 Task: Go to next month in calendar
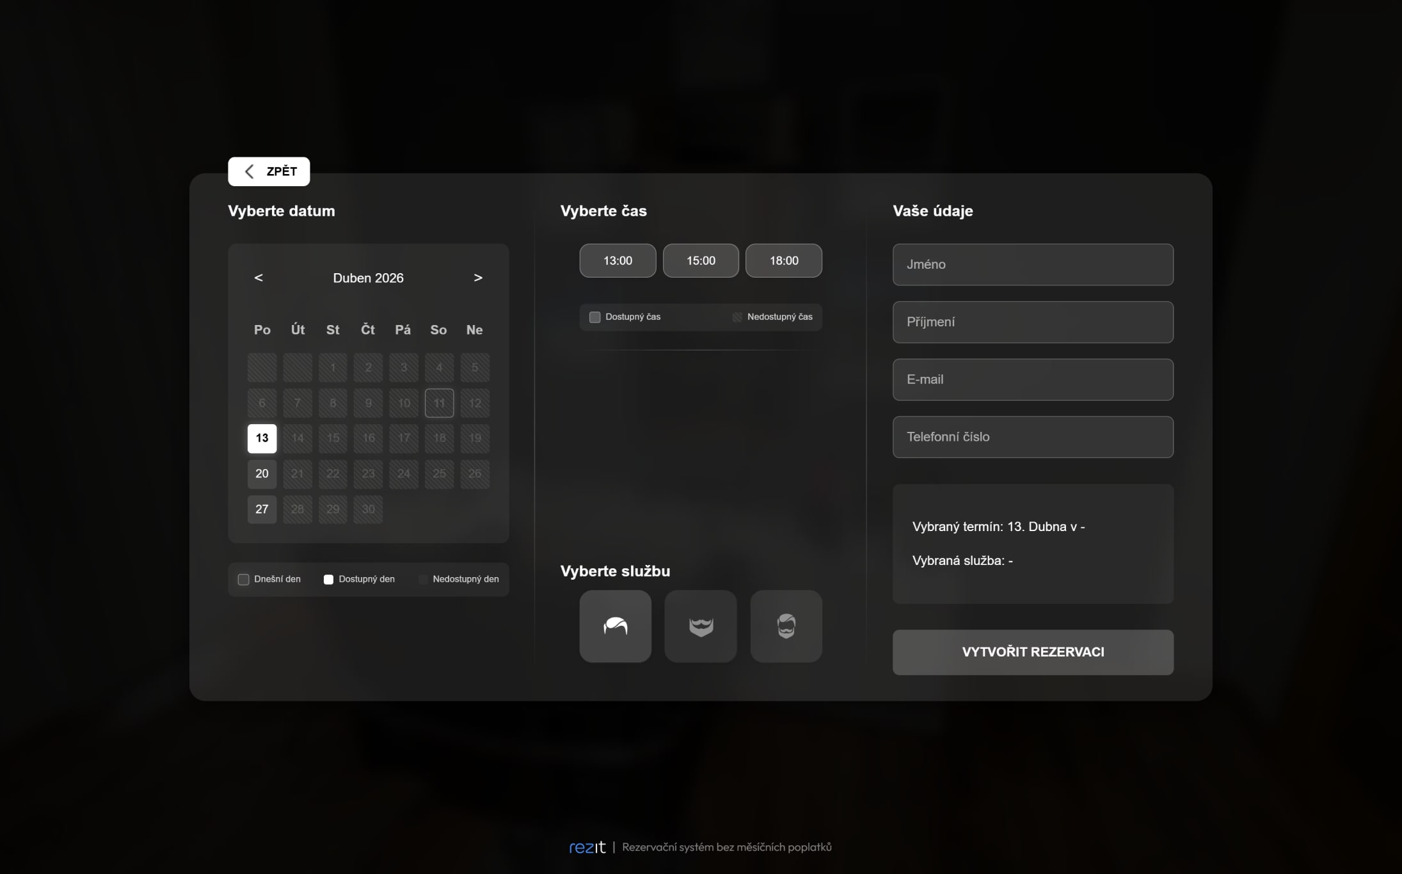[x=477, y=278]
